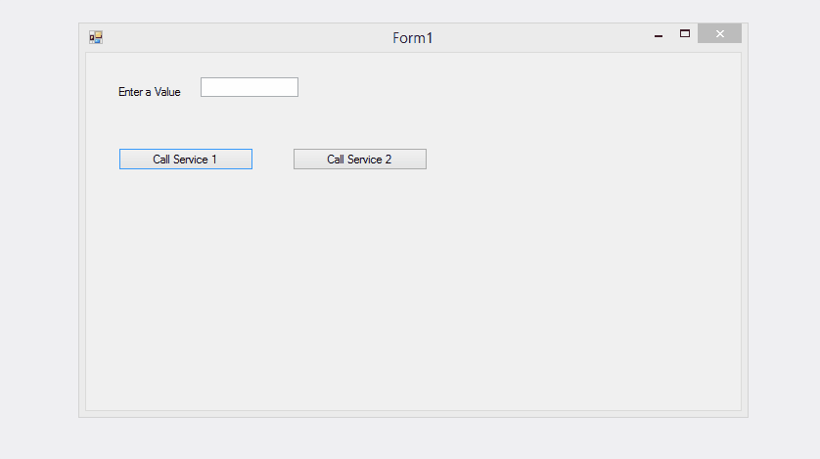Image resolution: width=820 pixels, height=459 pixels.
Task: Click the blank title bar area left of Form1
Action: [x=245, y=38]
